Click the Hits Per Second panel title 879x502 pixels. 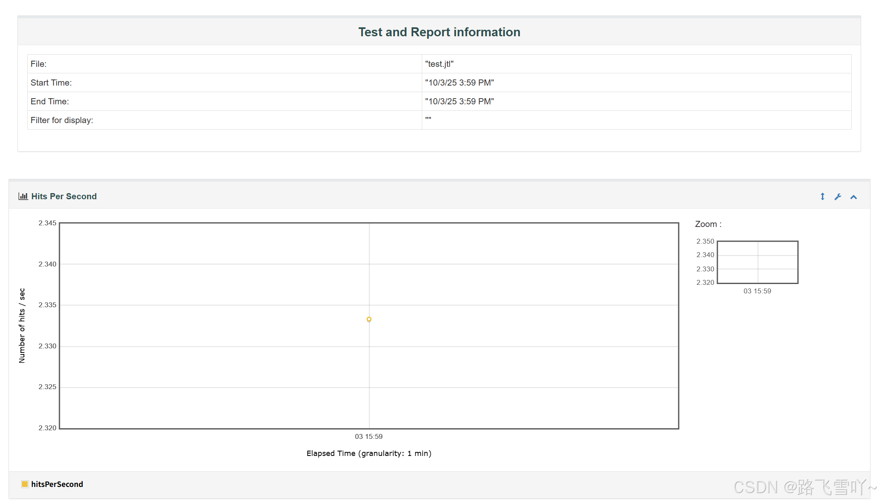tap(64, 196)
